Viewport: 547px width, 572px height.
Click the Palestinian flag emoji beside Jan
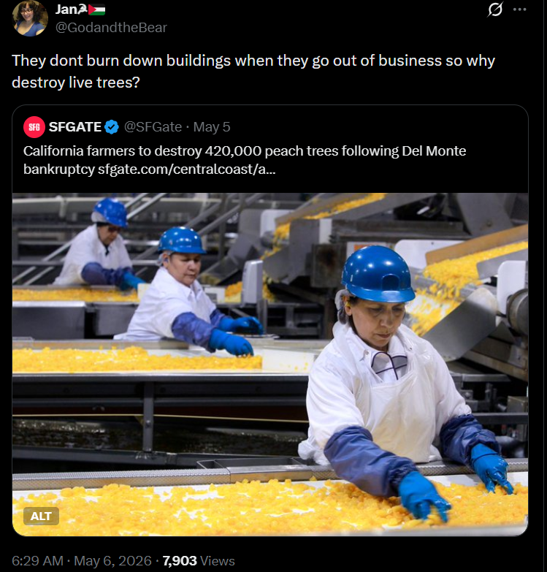coord(96,9)
